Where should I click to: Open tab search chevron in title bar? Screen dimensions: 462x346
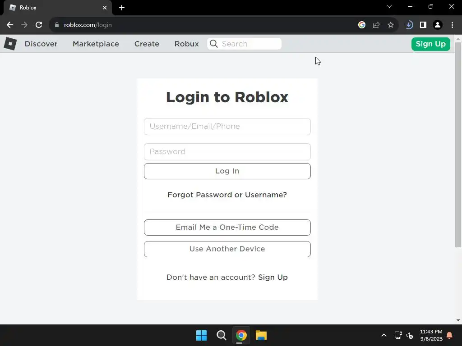pos(389,6)
